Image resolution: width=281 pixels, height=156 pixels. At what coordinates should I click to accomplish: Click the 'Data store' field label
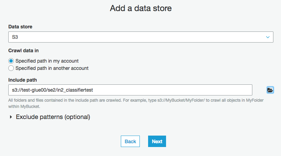pyautogui.click(x=20, y=27)
